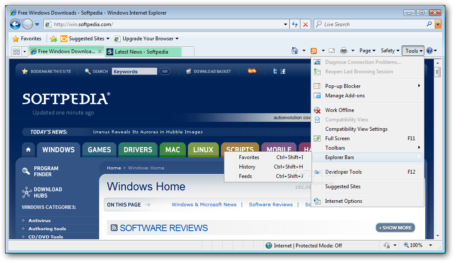Click the Antivirus category link
The image size is (454, 262).
[39, 220]
